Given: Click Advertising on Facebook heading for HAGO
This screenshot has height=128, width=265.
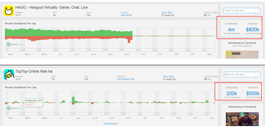Looking at the screenshot, I should (242, 43).
